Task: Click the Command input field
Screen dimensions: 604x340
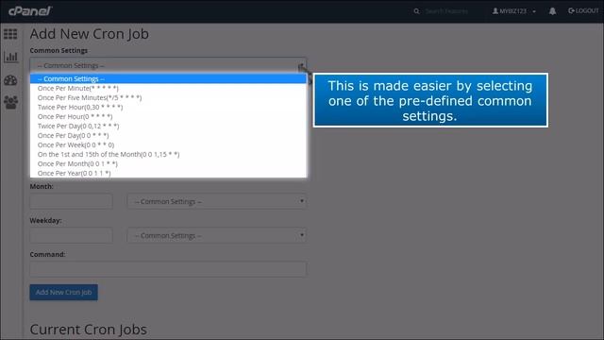Action: 168,269
